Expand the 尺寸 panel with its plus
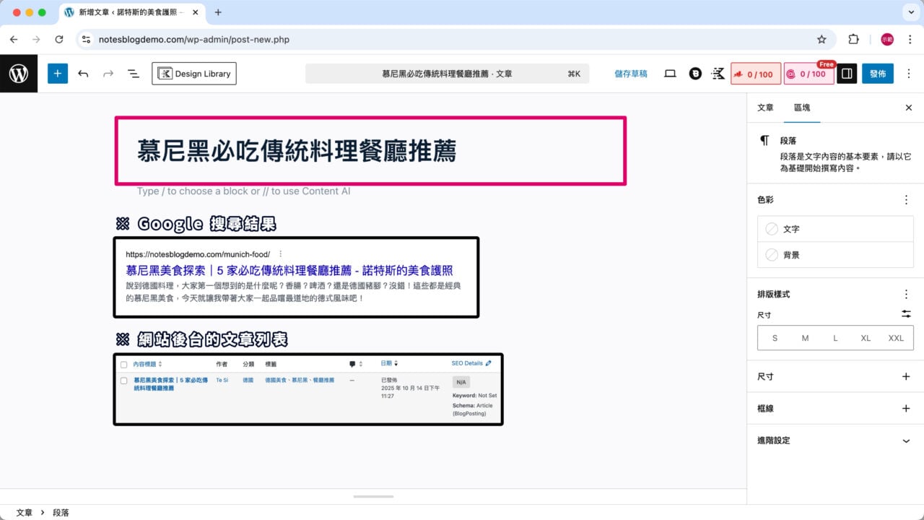924x520 pixels. point(906,376)
